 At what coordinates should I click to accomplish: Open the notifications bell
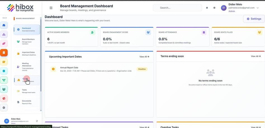[207, 8]
